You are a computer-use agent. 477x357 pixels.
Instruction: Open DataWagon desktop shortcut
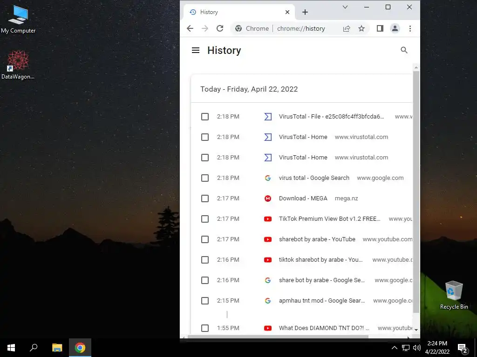(18, 65)
